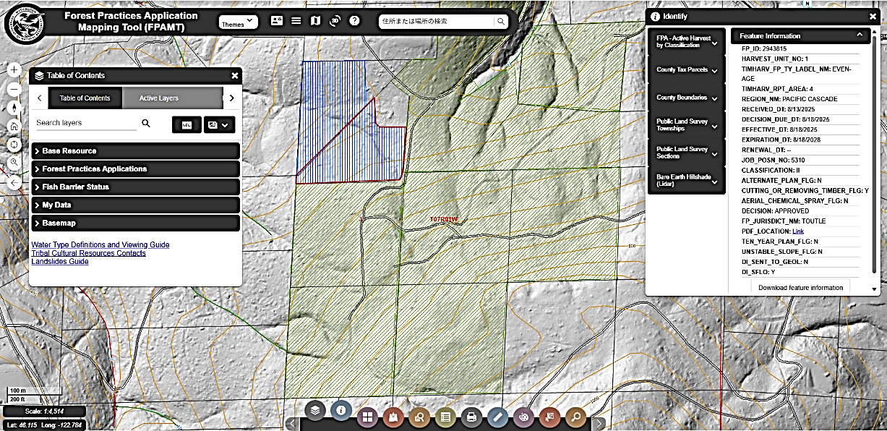Expand the Base Resource layer group

[136, 151]
